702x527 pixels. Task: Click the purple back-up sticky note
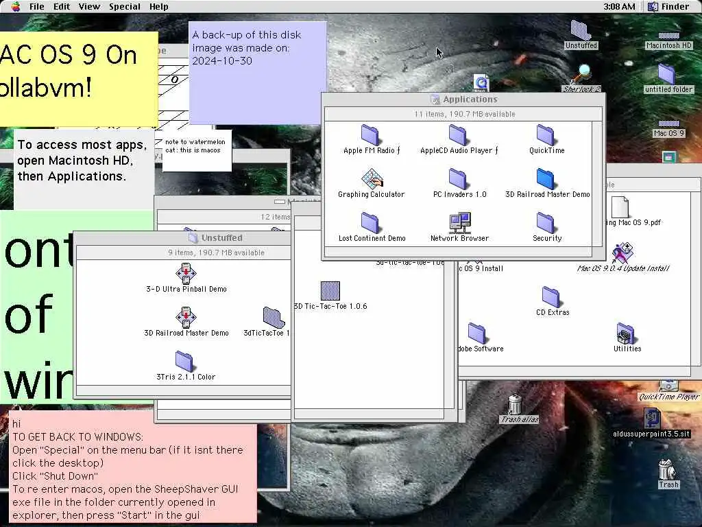click(258, 73)
